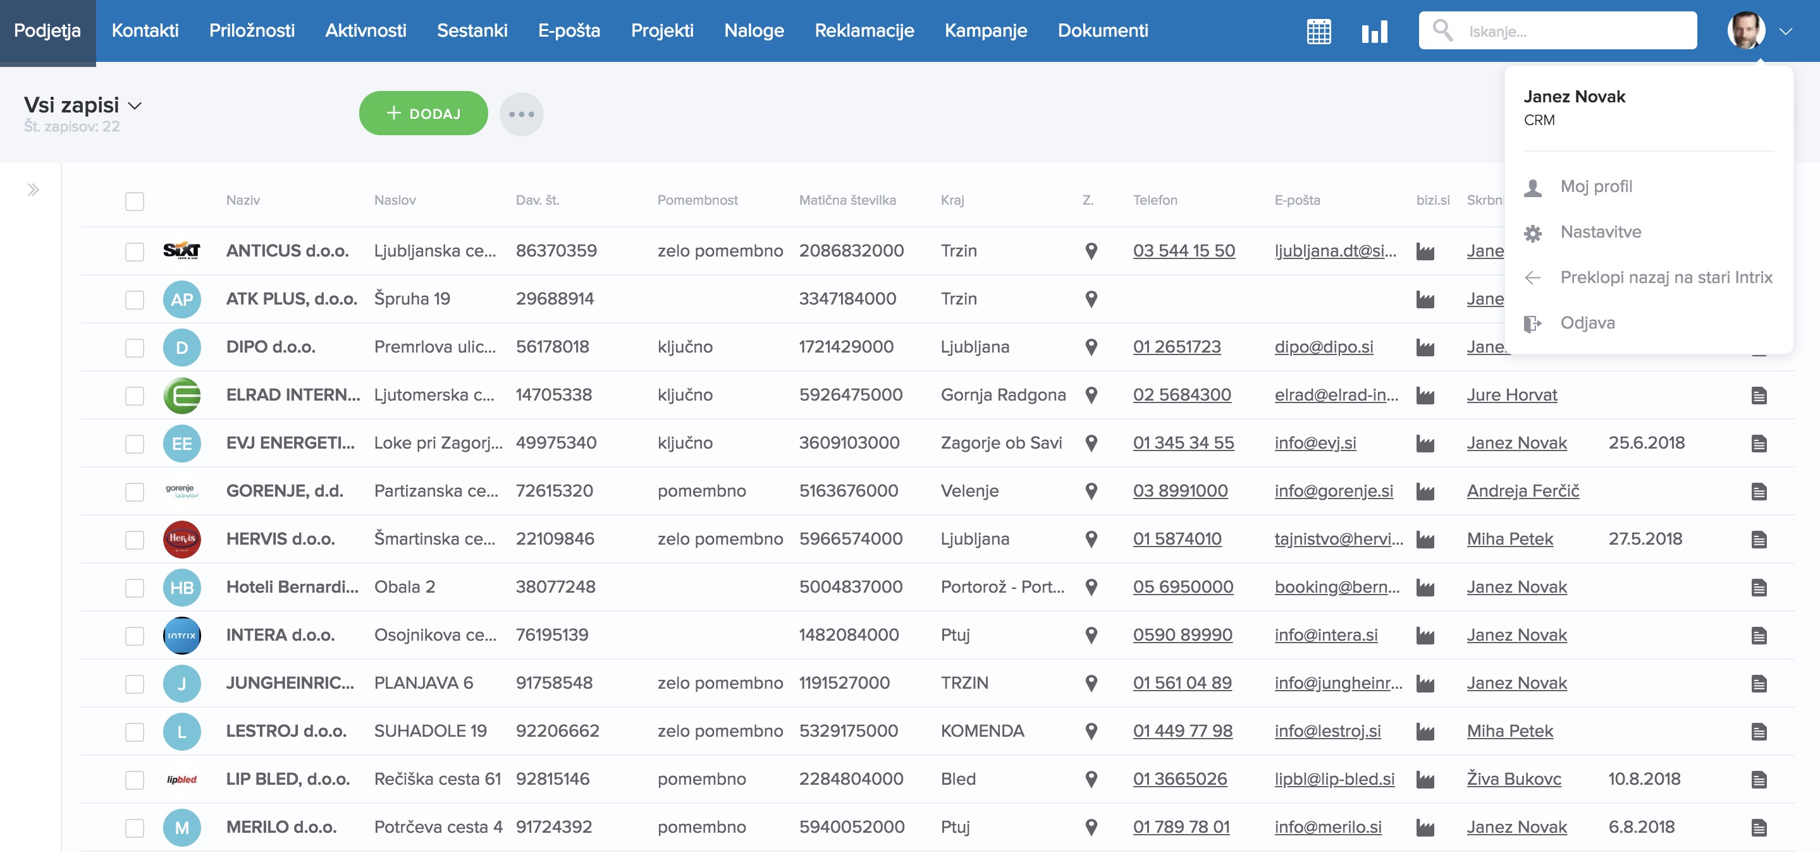
Task: Select the MERILO d.o.o. row checkbox
Action: point(134,828)
